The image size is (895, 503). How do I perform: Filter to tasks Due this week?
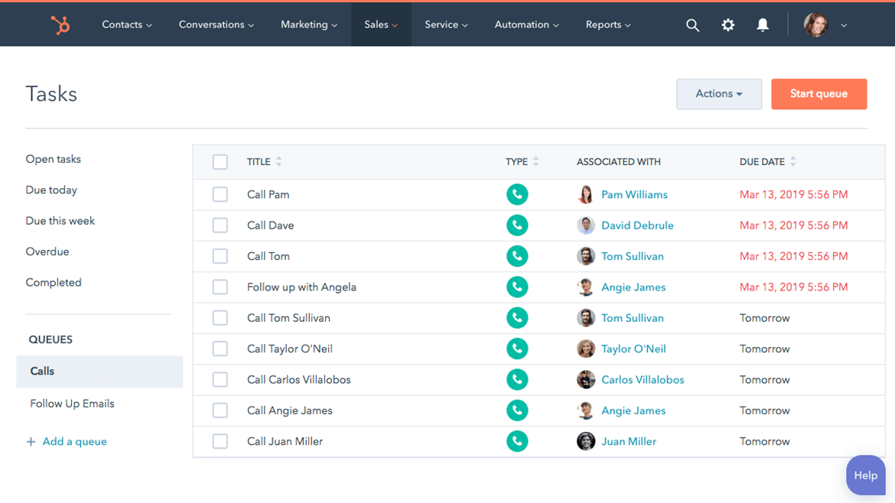click(x=60, y=221)
